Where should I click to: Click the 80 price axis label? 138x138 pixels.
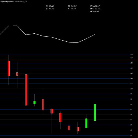[x=131, y=110]
